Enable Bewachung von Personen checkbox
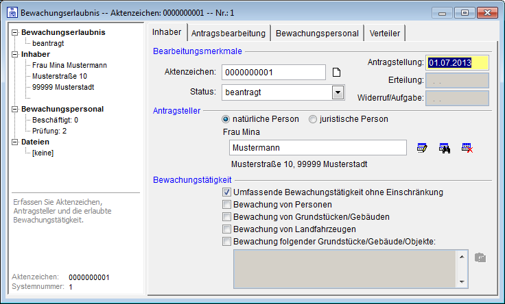Image resolution: width=505 pixels, height=304 pixels. tap(226, 205)
